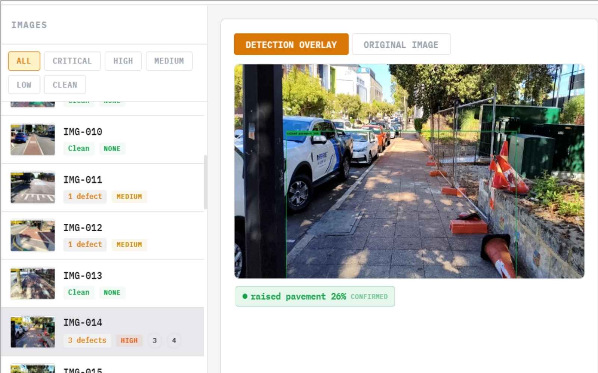
Task: Switch to Detection Overlay tab
Action: point(291,44)
